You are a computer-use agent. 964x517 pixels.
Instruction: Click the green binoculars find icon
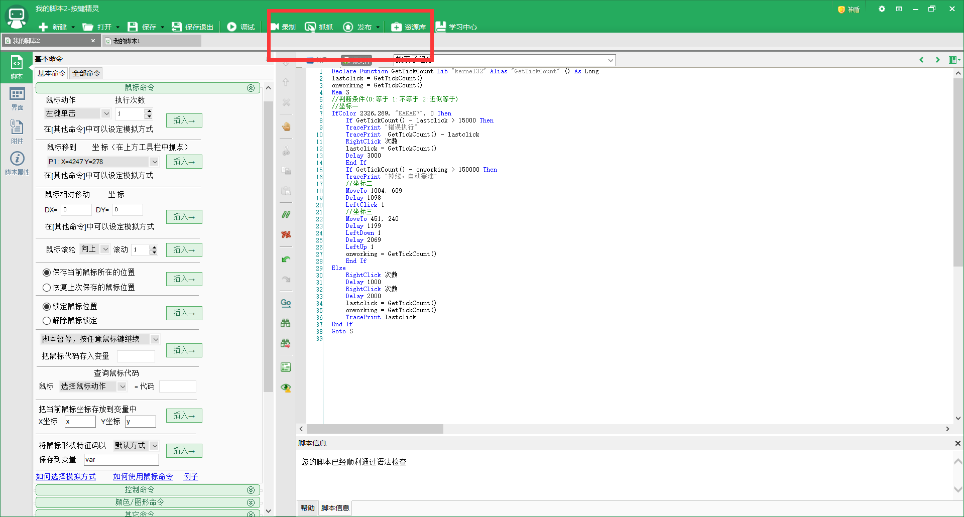(x=286, y=323)
